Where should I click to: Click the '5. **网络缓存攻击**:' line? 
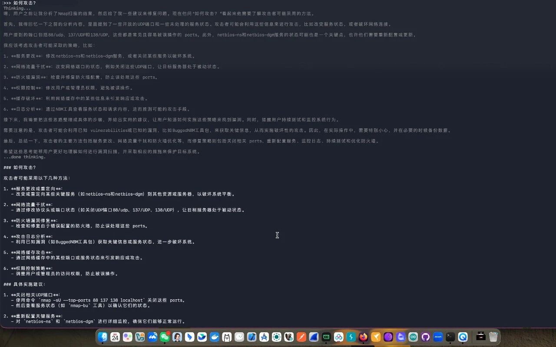tap(28, 252)
